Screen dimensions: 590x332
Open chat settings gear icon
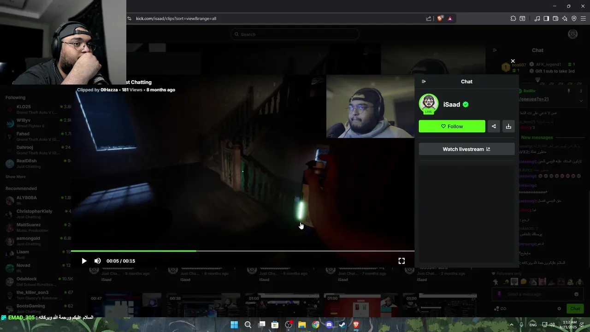coord(559,308)
